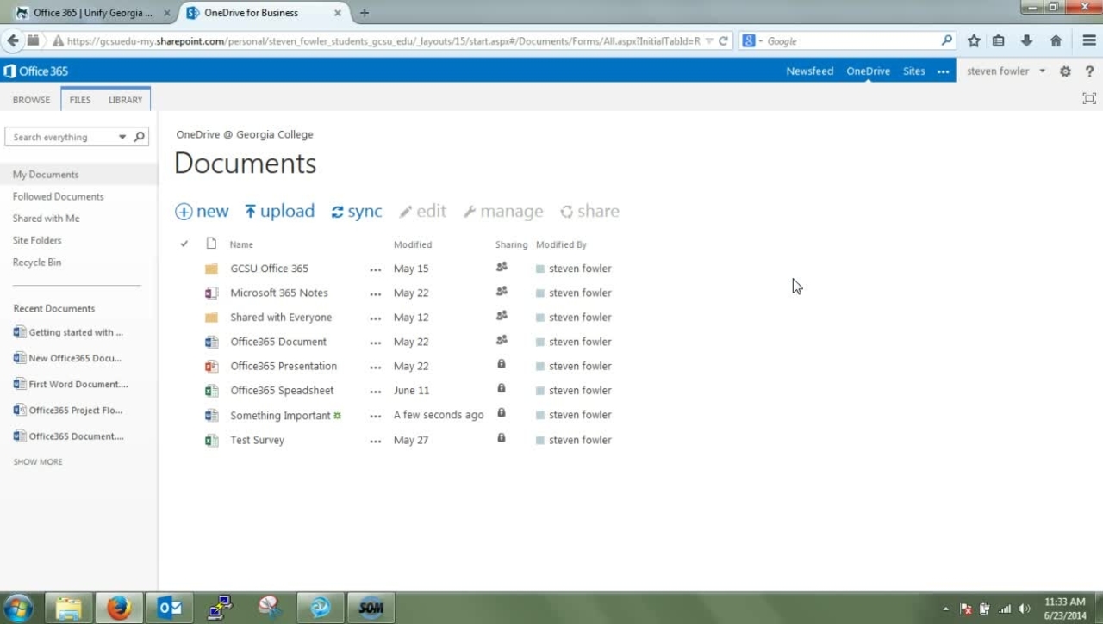Click the upload button

[x=279, y=212]
